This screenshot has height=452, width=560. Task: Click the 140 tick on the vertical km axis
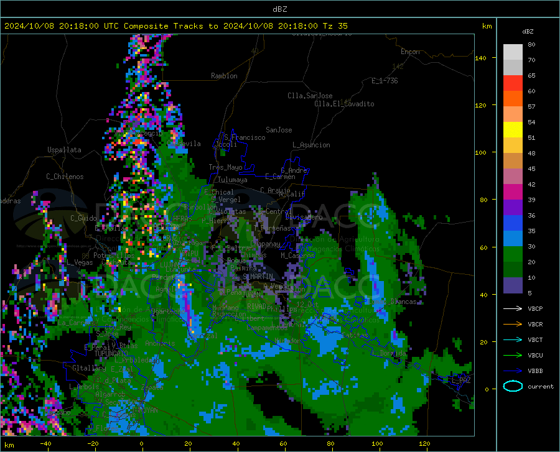481,58
